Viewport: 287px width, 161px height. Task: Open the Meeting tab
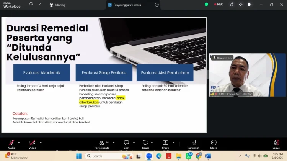[57, 5]
